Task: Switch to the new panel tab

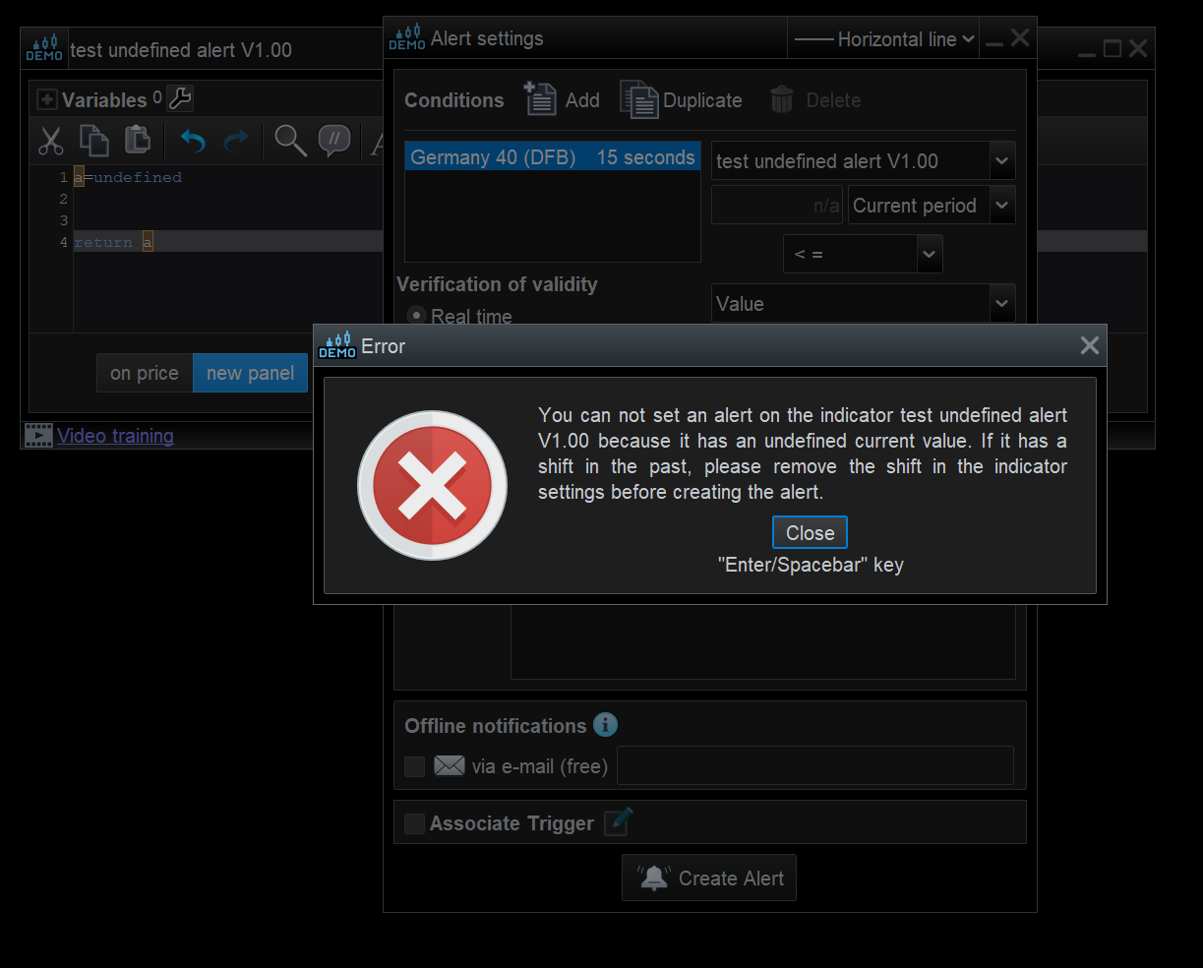Action: [x=250, y=373]
